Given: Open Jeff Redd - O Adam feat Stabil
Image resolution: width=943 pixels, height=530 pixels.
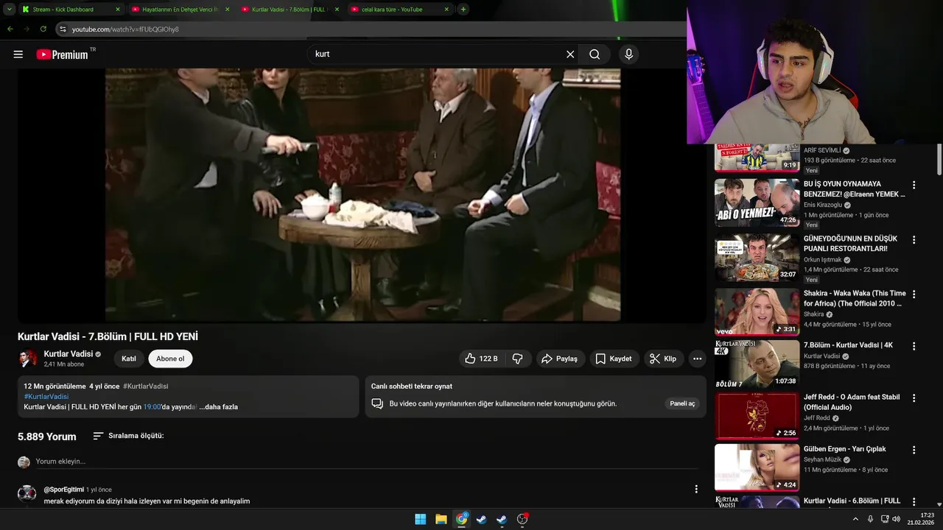Looking at the screenshot, I should coord(852,402).
